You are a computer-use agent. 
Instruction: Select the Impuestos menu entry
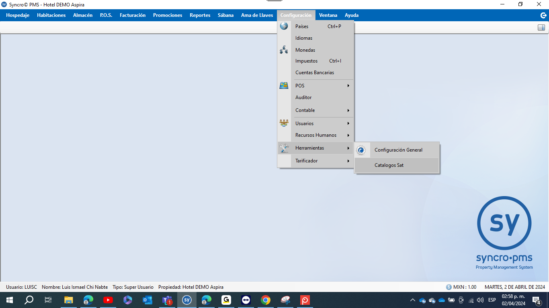point(315,61)
